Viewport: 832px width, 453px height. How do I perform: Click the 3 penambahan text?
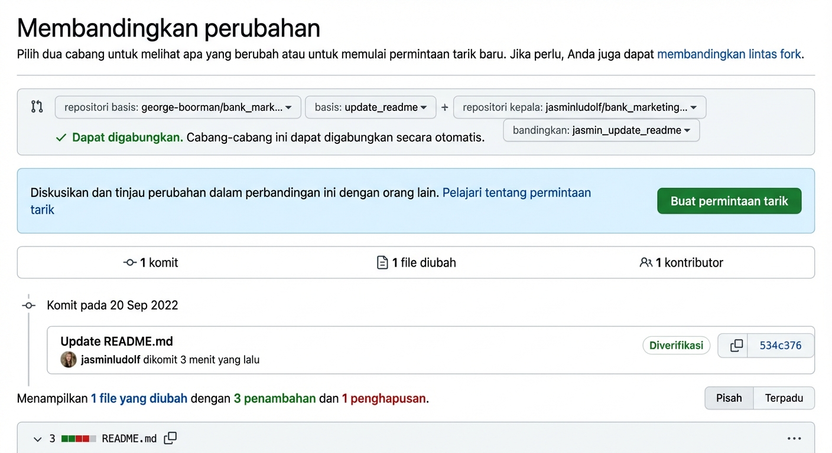coord(275,398)
